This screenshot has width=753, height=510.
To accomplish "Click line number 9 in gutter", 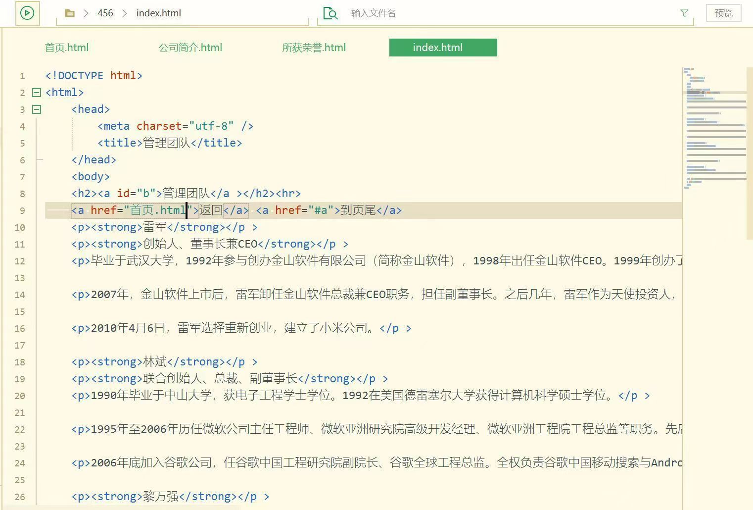I will click(22, 211).
